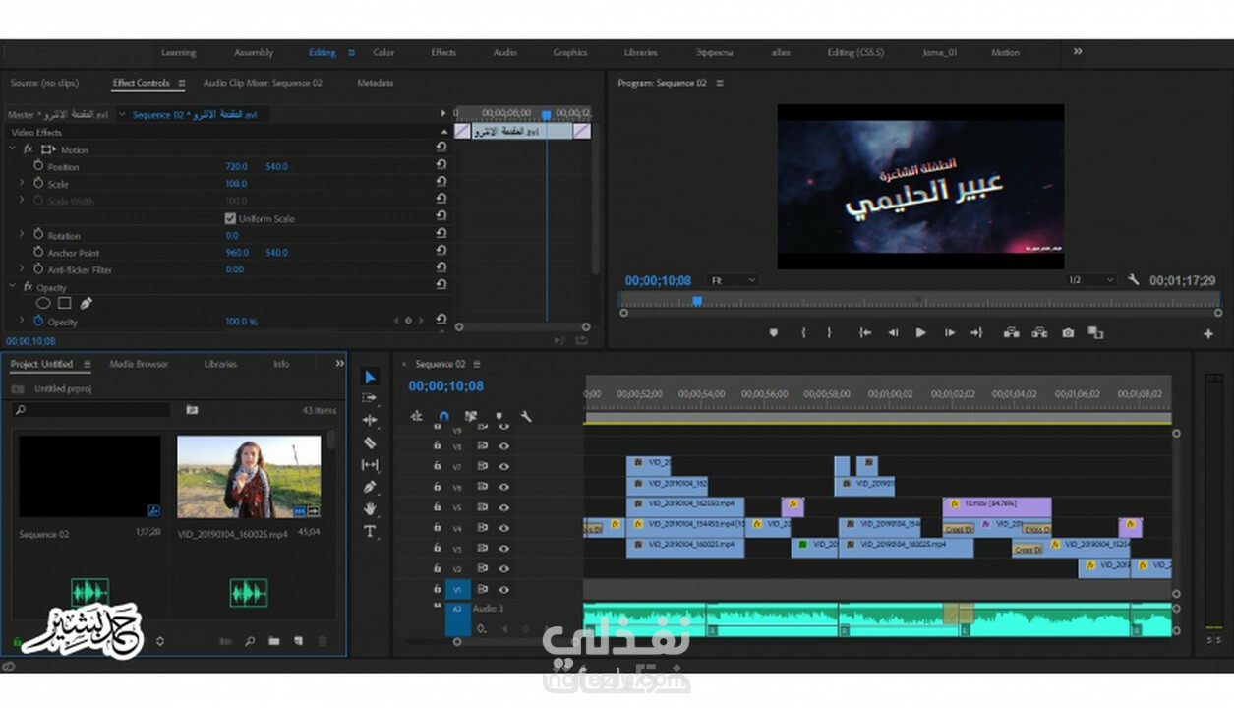Add a marker from timeline header
This screenshot has width=1234, height=708.
click(499, 416)
